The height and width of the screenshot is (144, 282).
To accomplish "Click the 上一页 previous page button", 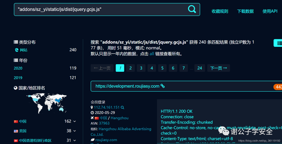I will 102,68.
